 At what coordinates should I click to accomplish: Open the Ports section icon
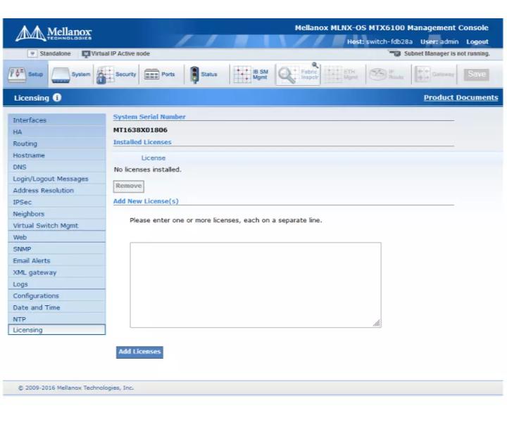click(151, 75)
